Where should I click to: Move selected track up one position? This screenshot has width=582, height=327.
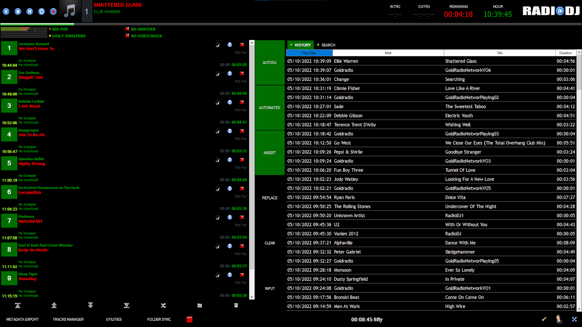[54, 306]
